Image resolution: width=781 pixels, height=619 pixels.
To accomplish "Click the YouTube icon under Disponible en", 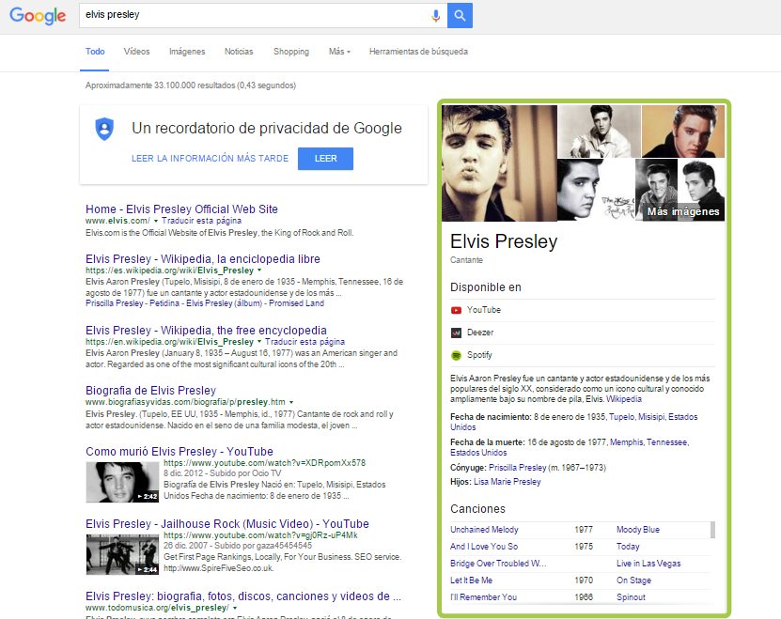I will pos(456,310).
